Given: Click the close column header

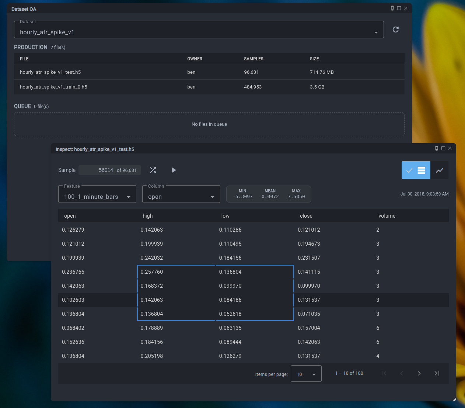Looking at the screenshot, I should click(x=306, y=216).
